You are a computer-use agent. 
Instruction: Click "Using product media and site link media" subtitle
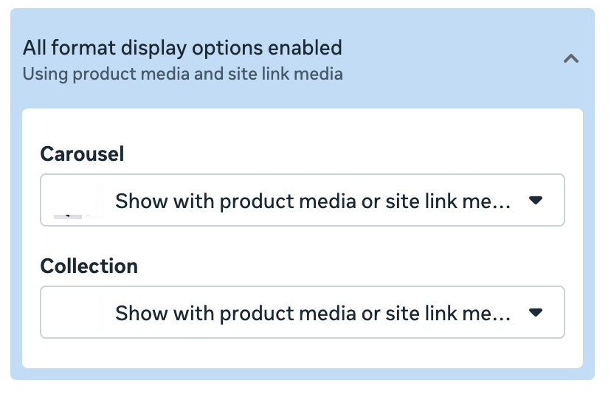click(182, 75)
